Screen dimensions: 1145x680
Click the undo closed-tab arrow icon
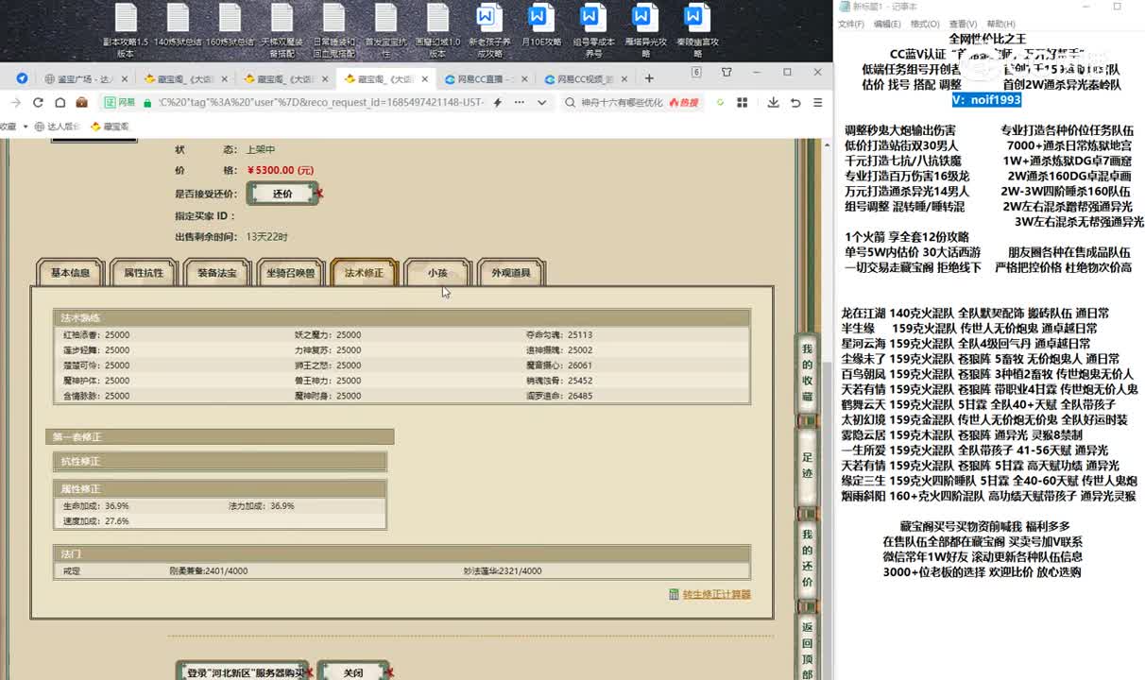795,102
